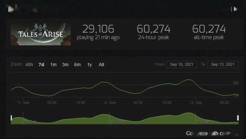Click the skip-forward icon at top right
Viewport: 246px width, 139px height.
(x=234, y=9)
